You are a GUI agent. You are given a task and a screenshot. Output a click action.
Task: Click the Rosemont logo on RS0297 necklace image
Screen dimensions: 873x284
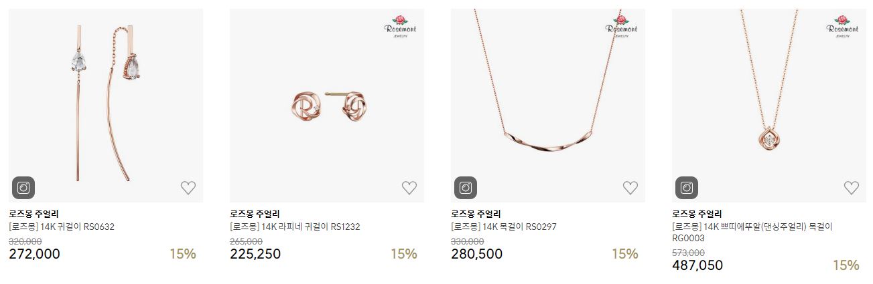pos(622,26)
